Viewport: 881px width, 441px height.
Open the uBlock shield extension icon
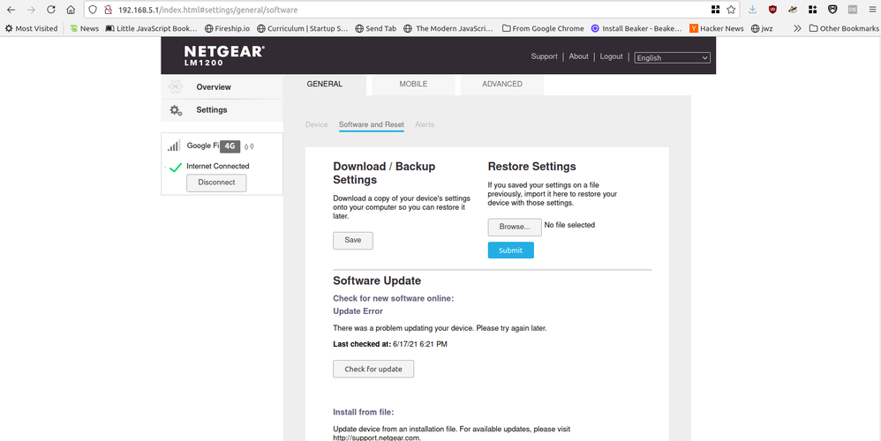tap(773, 10)
